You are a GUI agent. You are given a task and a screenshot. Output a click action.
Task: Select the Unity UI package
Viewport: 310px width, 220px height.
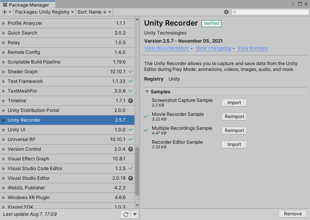point(67,130)
